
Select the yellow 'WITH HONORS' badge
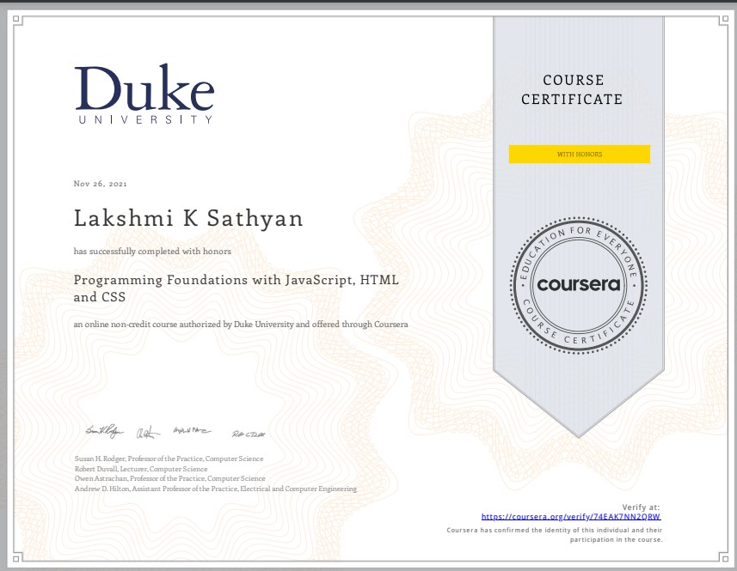pyautogui.click(x=579, y=154)
